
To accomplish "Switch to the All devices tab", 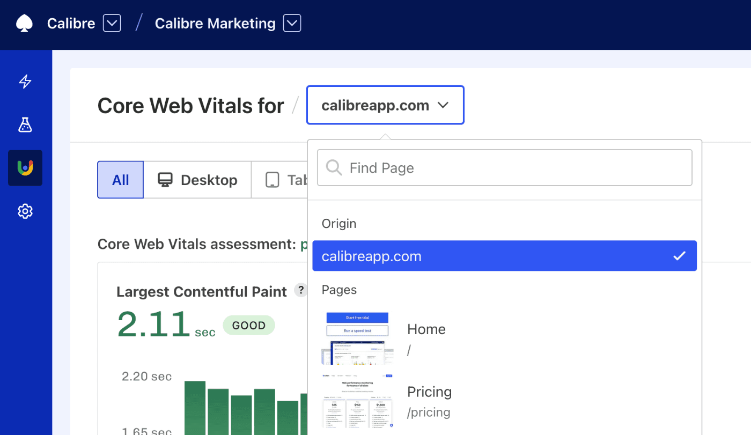I will [120, 180].
